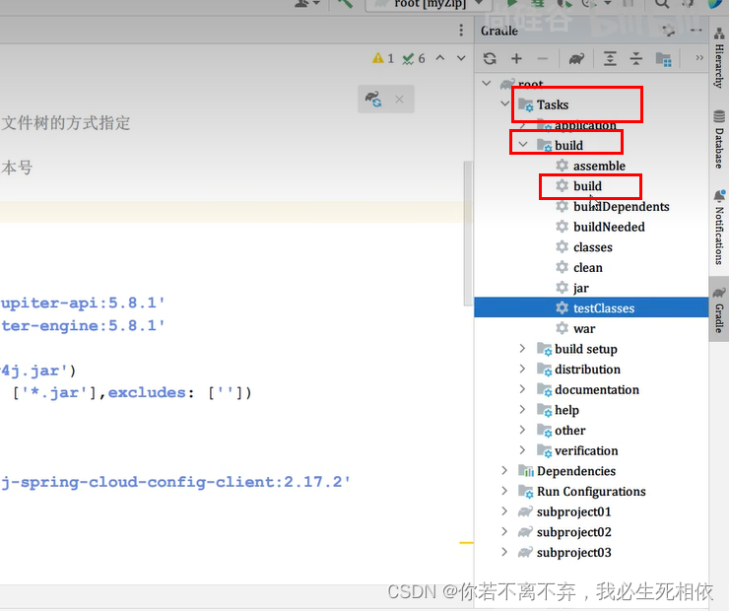Click the yellow warning stripe marker
Screen dimensions: 729x611
coord(466,543)
